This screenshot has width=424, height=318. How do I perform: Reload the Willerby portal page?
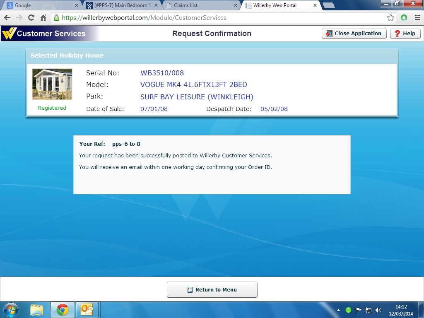click(31, 18)
